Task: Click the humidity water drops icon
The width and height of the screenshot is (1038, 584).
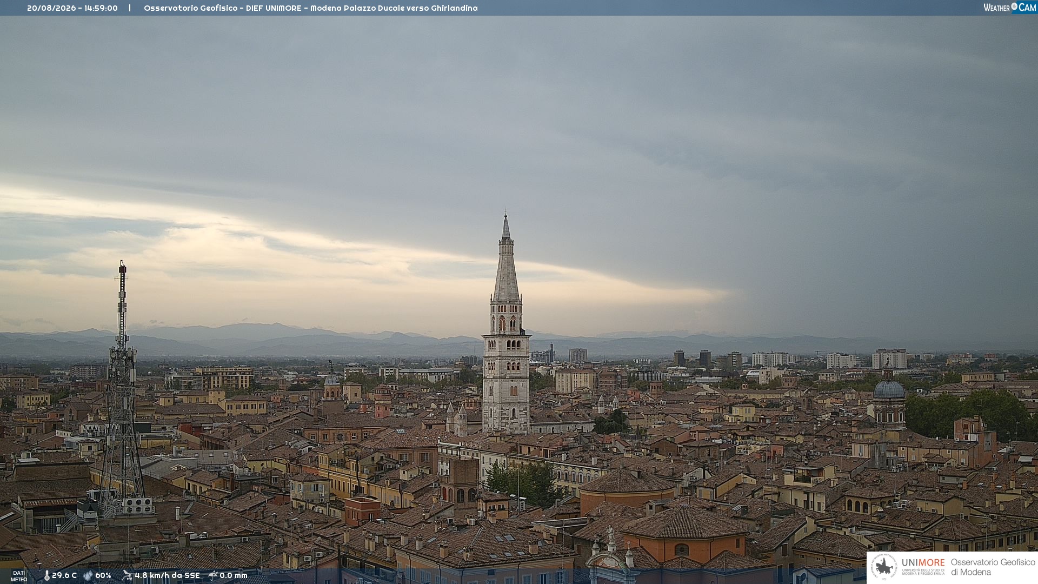Action: click(x=88, y=575)
